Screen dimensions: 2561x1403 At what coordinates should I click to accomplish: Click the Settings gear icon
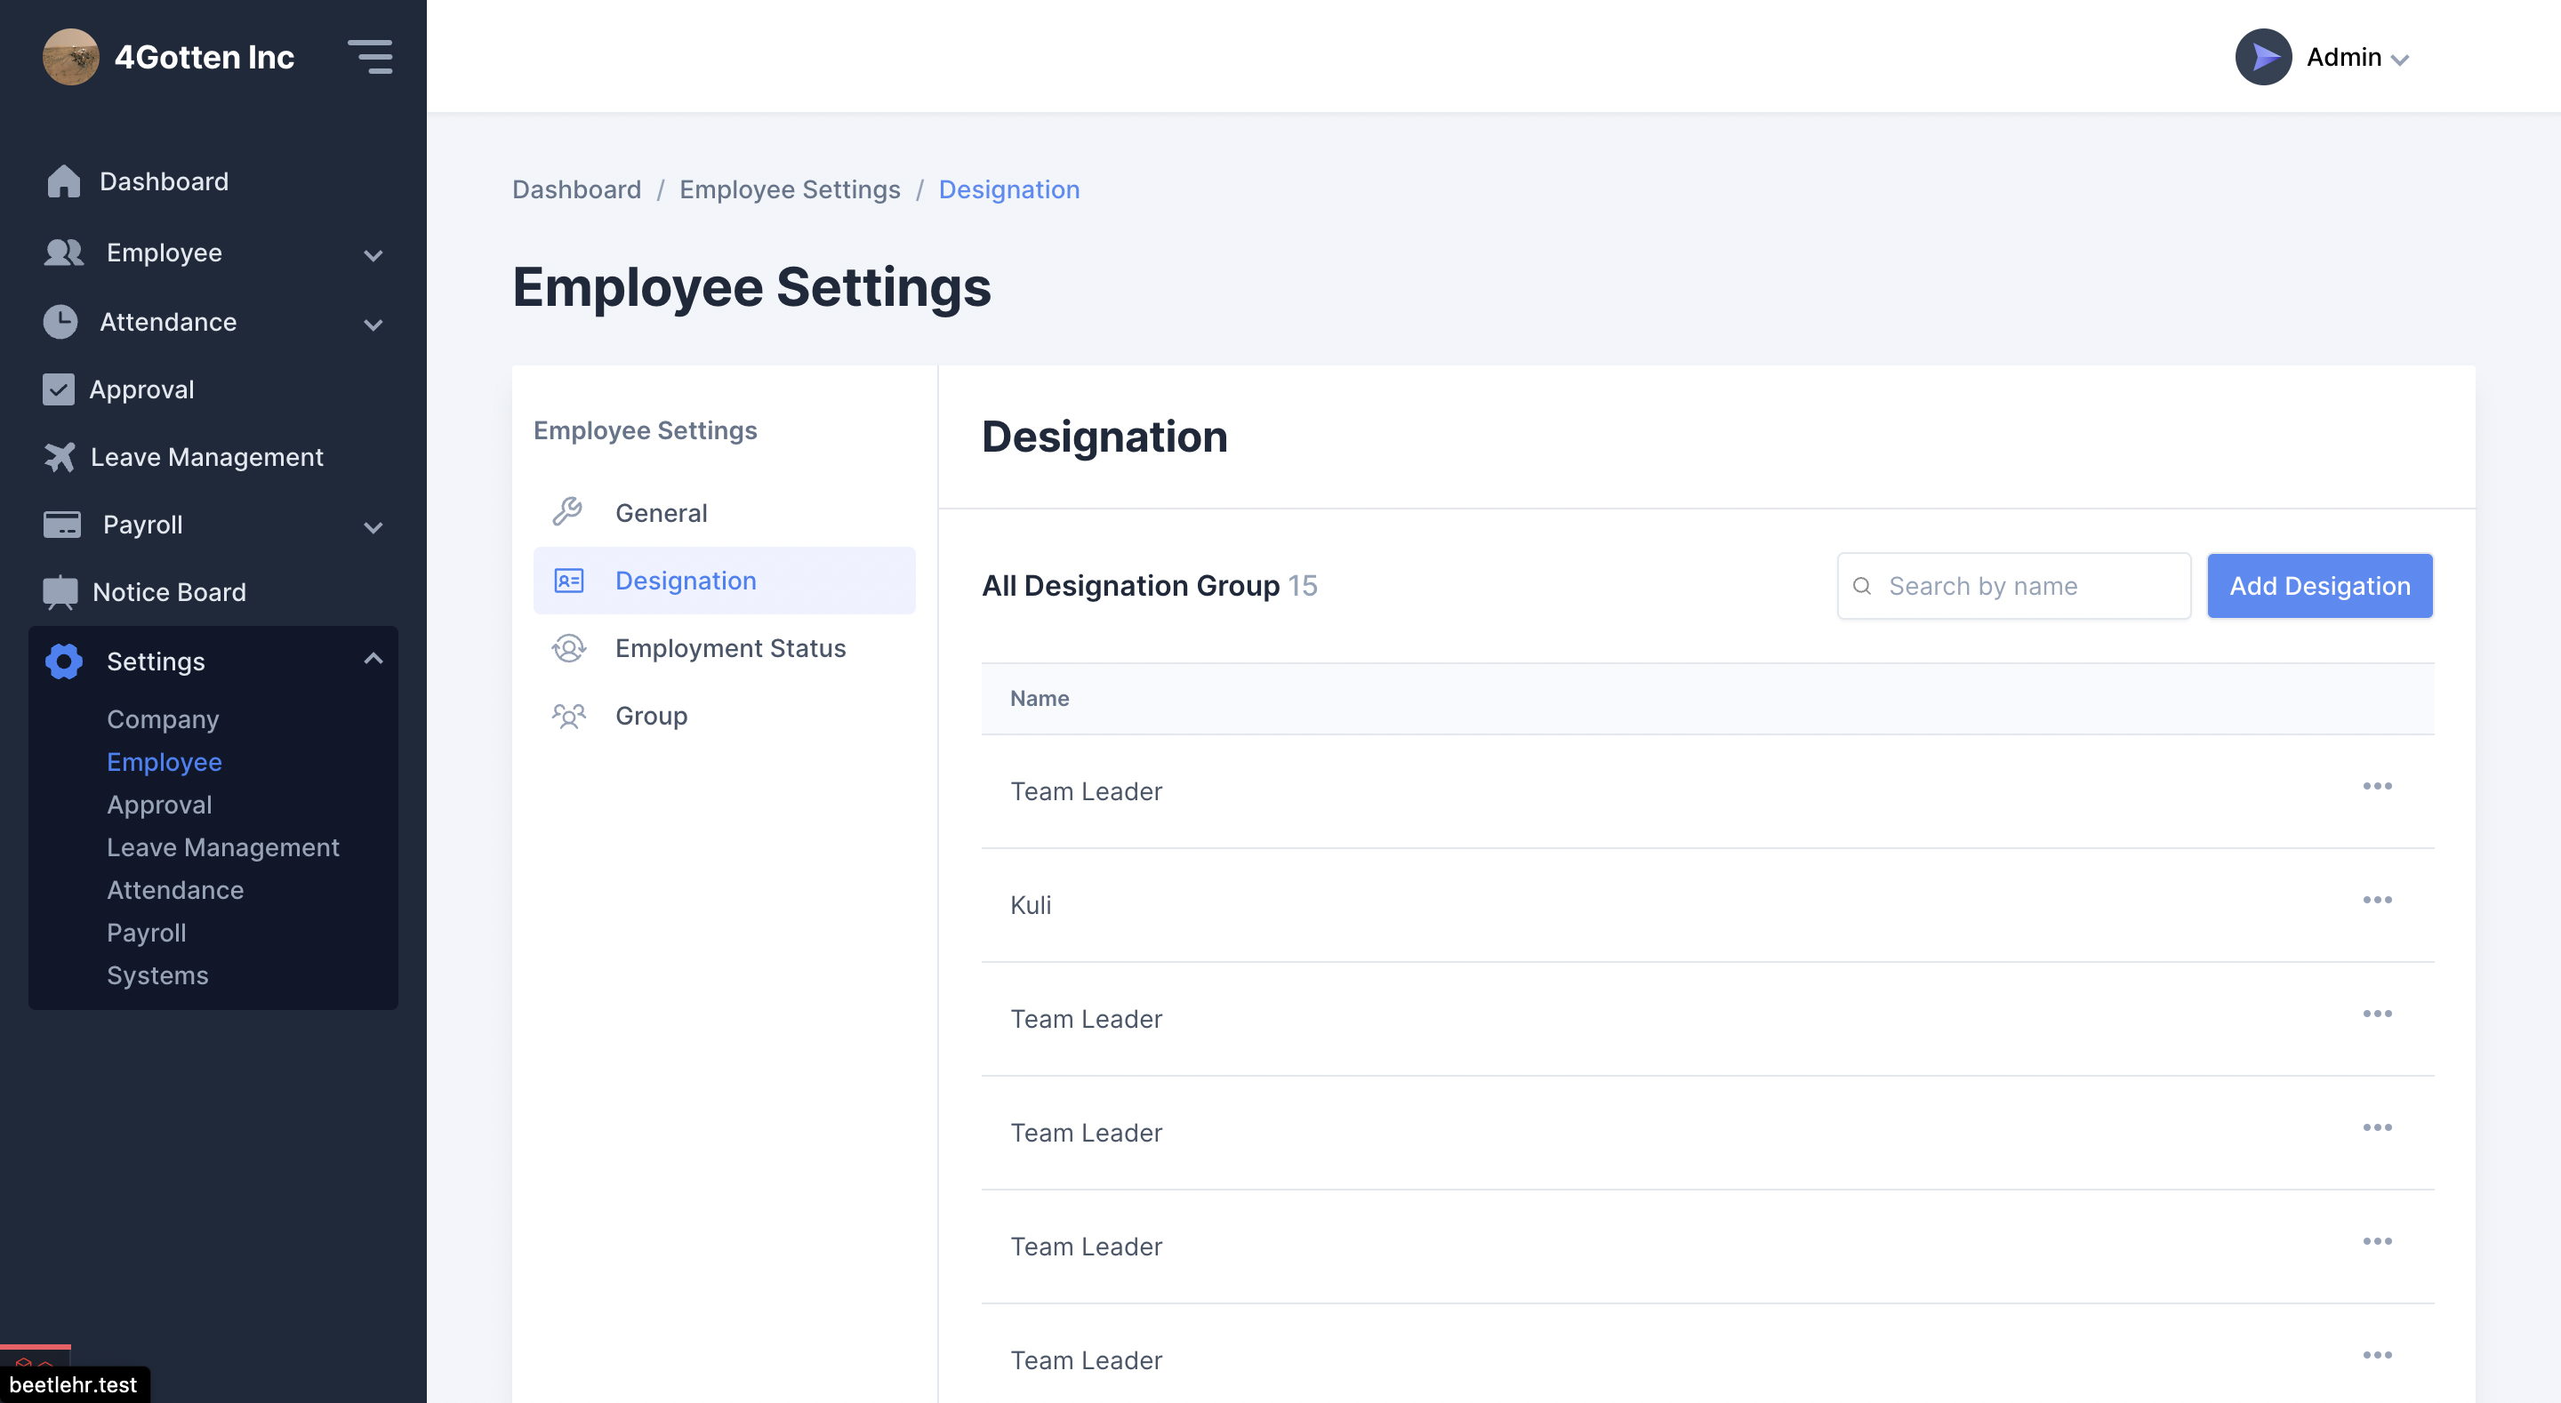[64, 661]
